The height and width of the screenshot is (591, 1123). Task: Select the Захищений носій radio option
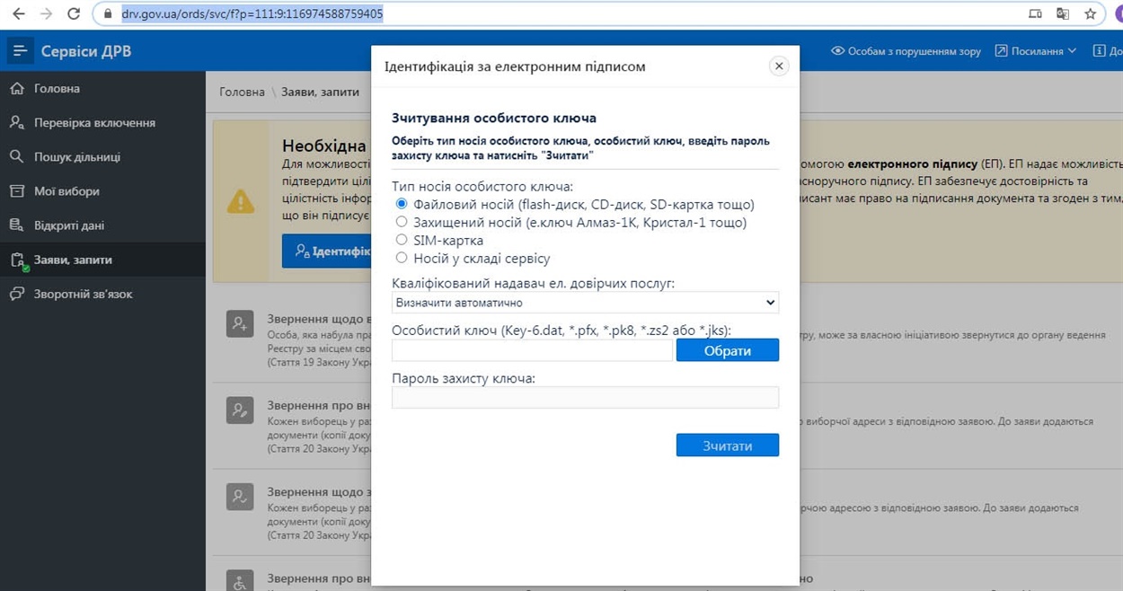coord(402,222)
